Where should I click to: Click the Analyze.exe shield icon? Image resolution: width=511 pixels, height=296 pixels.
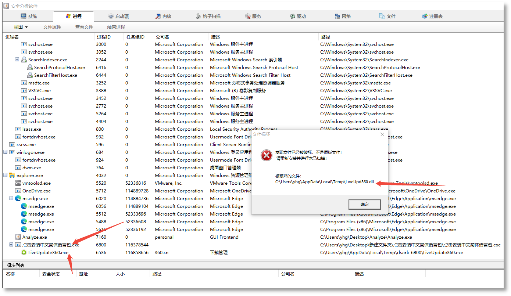(x=18, y=237)
